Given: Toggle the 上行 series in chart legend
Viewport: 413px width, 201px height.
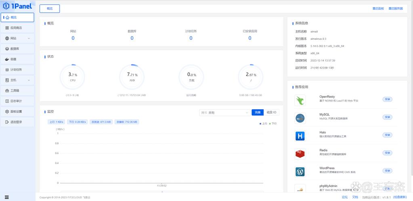Looking at the screenshot, I should pos(263,123).
